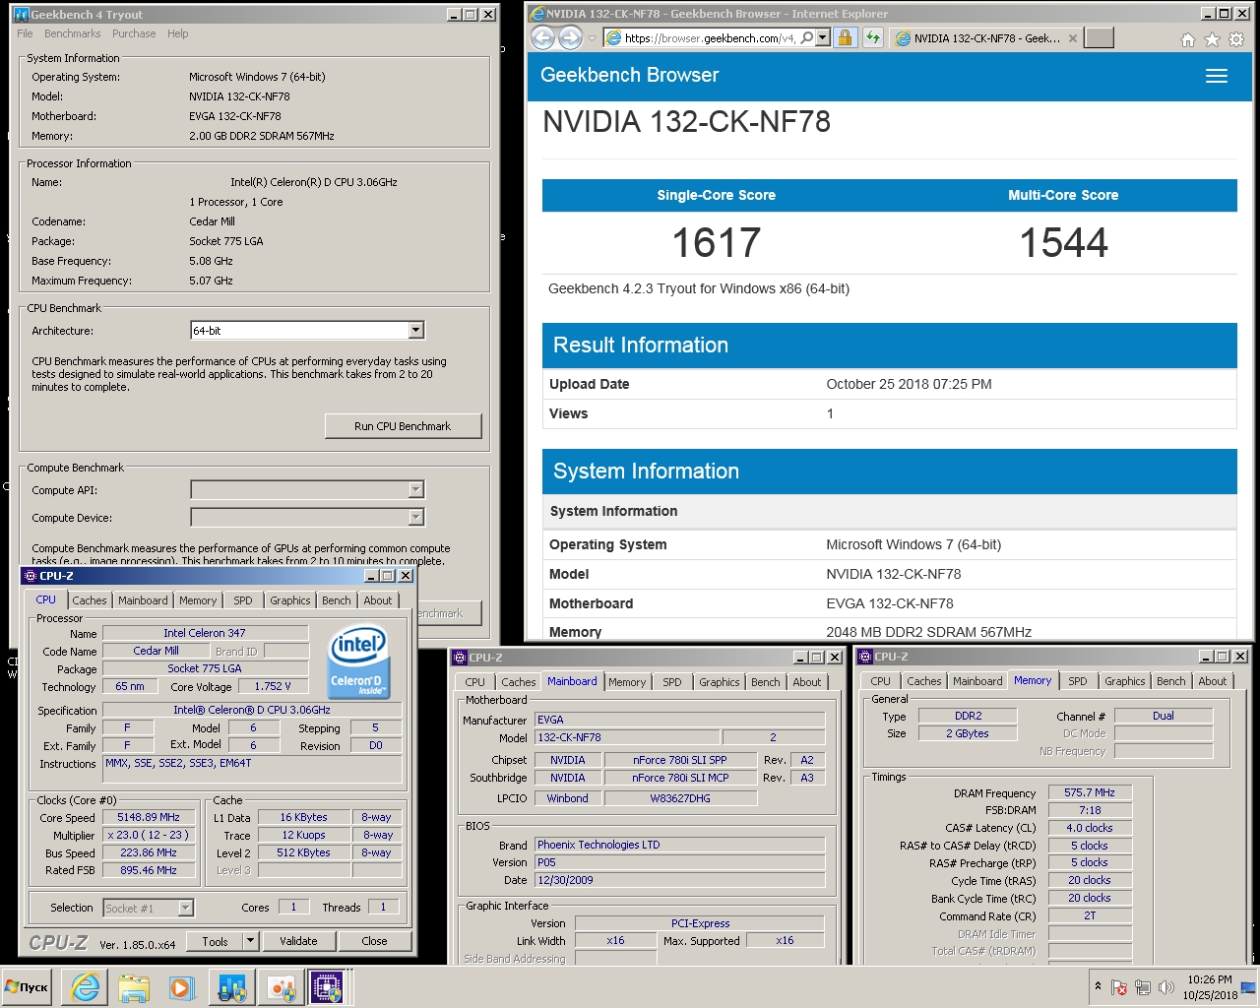This screenshot has width=1260, height=1008.
Task: Click the Winbond LPCIO value
Action: [567, 798]
